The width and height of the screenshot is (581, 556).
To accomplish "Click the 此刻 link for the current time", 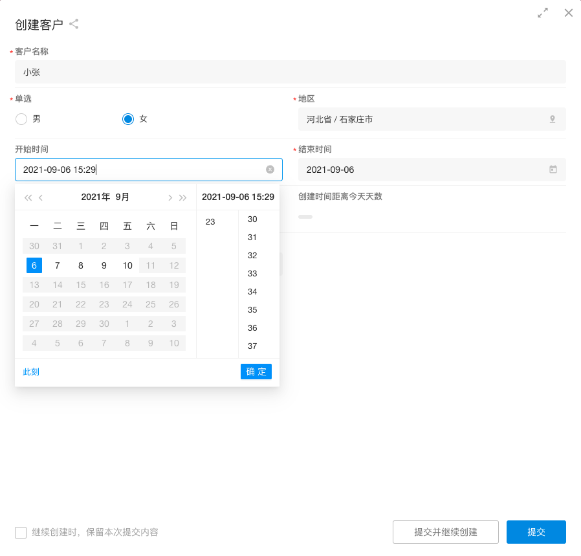I will 31,372.
